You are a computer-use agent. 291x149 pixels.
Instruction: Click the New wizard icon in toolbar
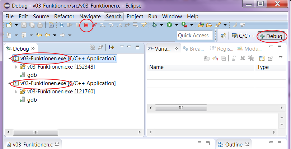(9, 25)
